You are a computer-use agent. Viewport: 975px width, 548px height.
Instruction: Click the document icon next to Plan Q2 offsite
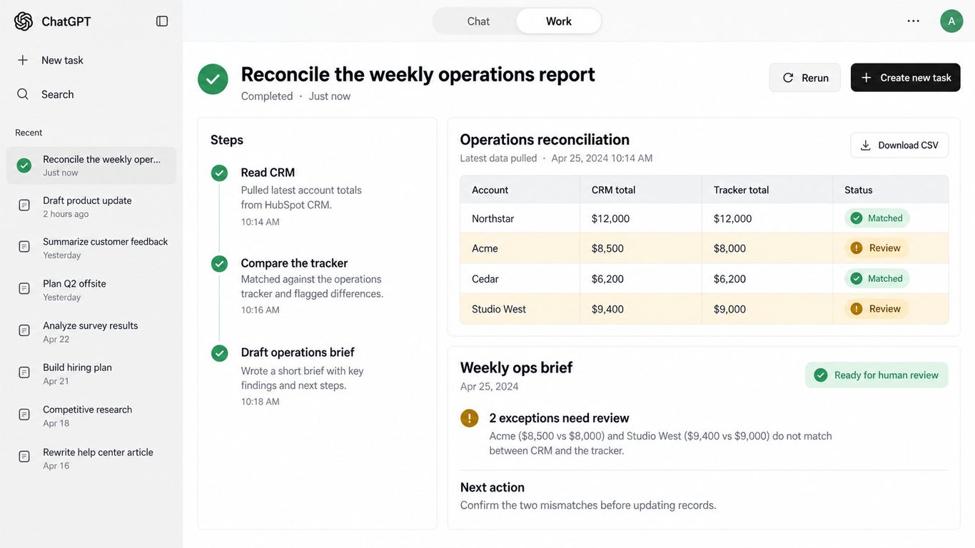point(24,289)
